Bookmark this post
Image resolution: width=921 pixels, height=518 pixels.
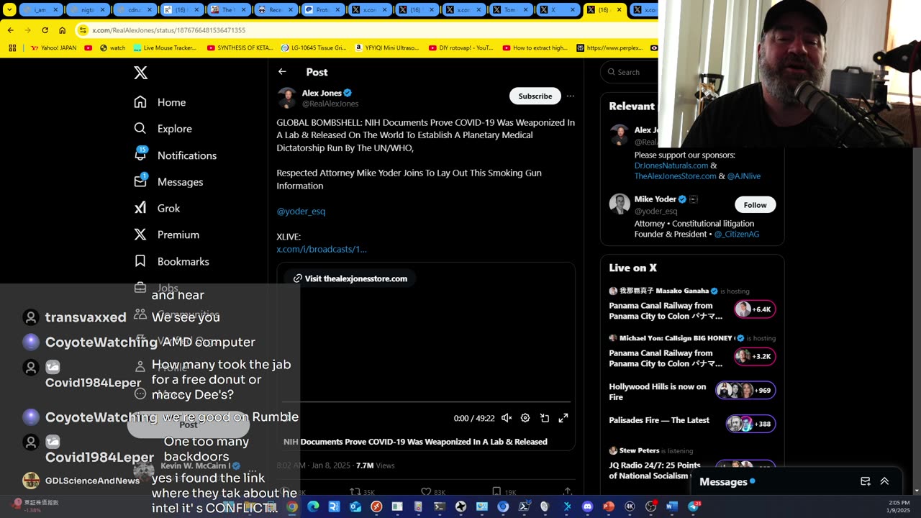[x=504, y=492]
